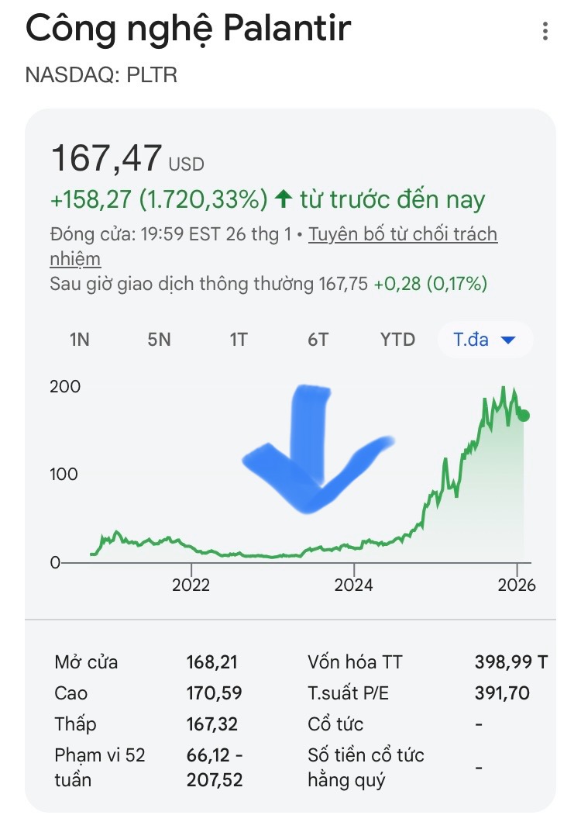Open the Tuyên bố từ chối trách nhiệm link
581x815 pixels.
click(x=403, y=235)
